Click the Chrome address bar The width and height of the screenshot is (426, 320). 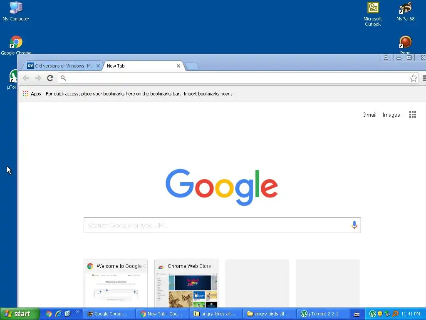238,78
